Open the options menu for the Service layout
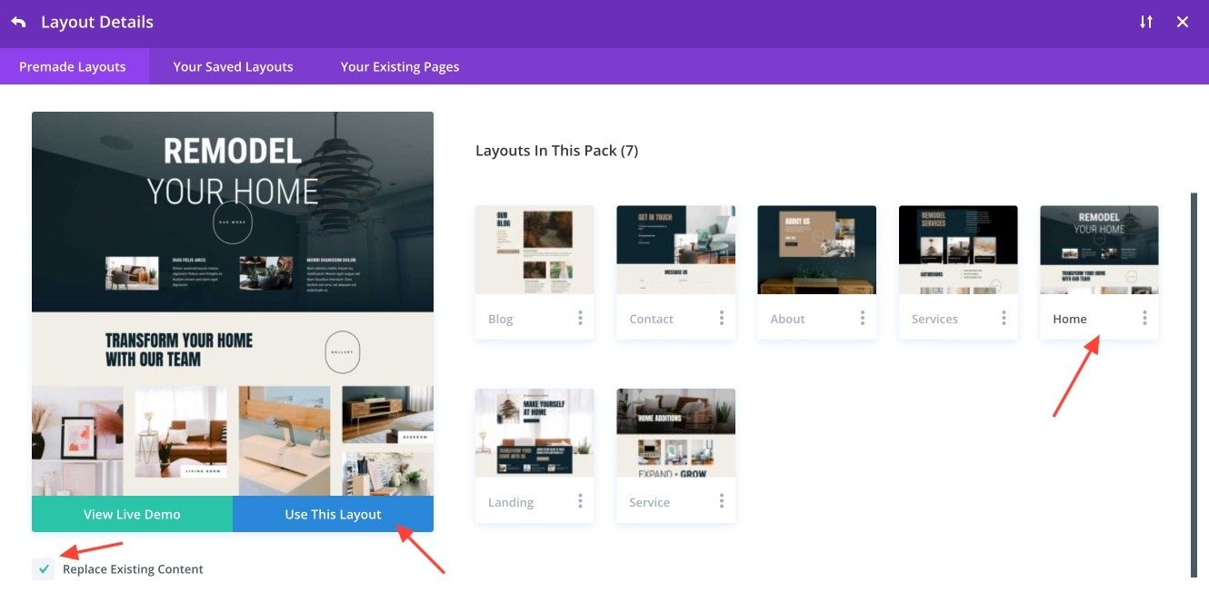The image size is (1209, 592). tap(721, 501)
